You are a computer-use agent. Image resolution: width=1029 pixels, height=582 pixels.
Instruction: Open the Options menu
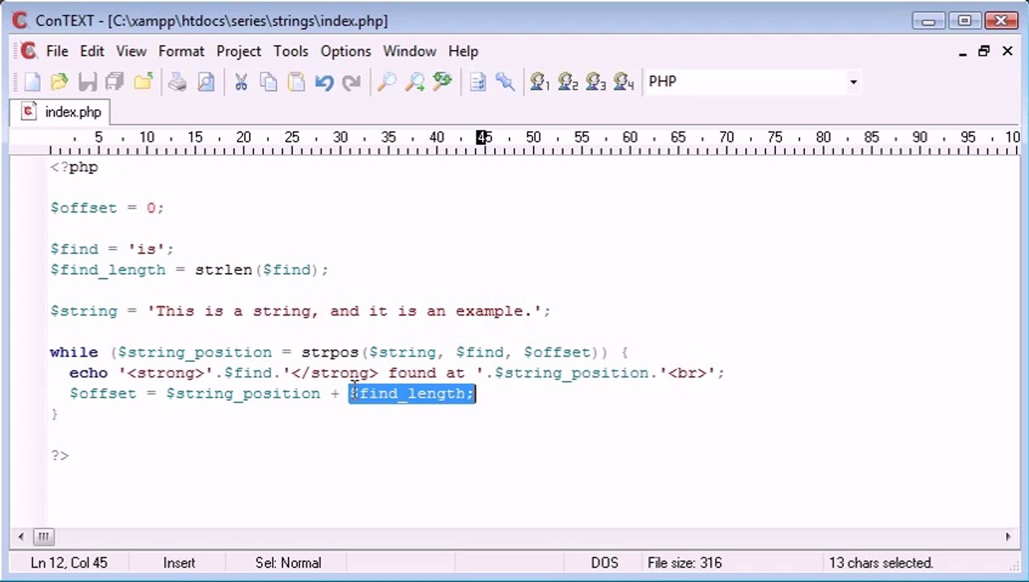click(x=345, y=51)
